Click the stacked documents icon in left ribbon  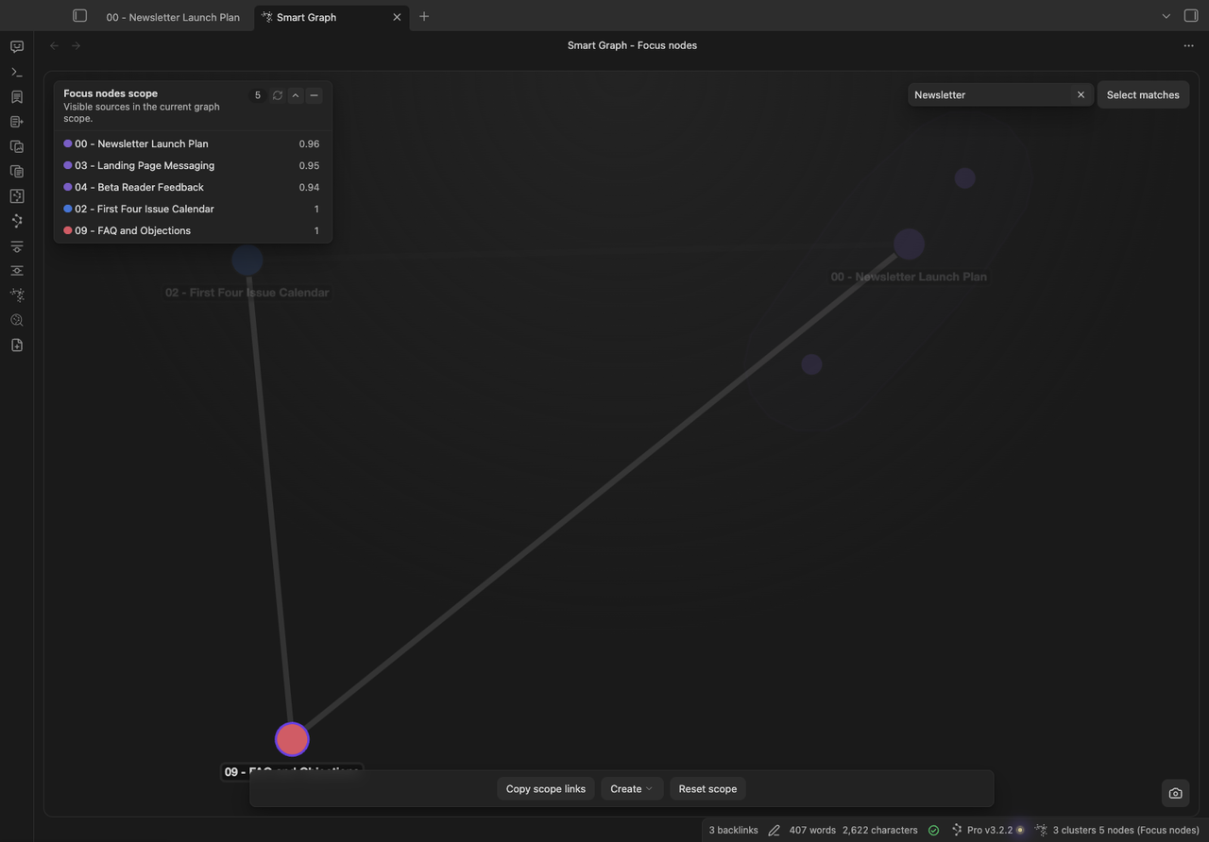pos(17,171)
